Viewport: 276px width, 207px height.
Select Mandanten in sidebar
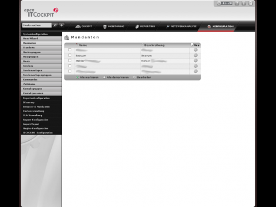click(41, 43)
